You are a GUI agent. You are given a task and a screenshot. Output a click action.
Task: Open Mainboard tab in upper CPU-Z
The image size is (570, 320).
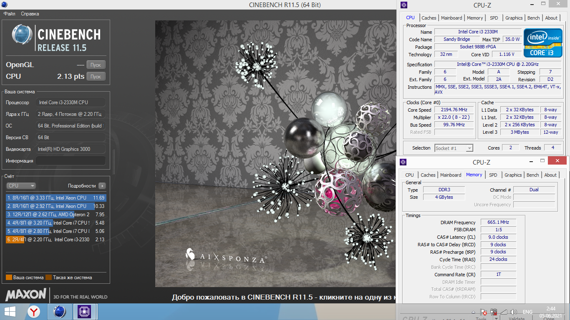tap(451, 18)
